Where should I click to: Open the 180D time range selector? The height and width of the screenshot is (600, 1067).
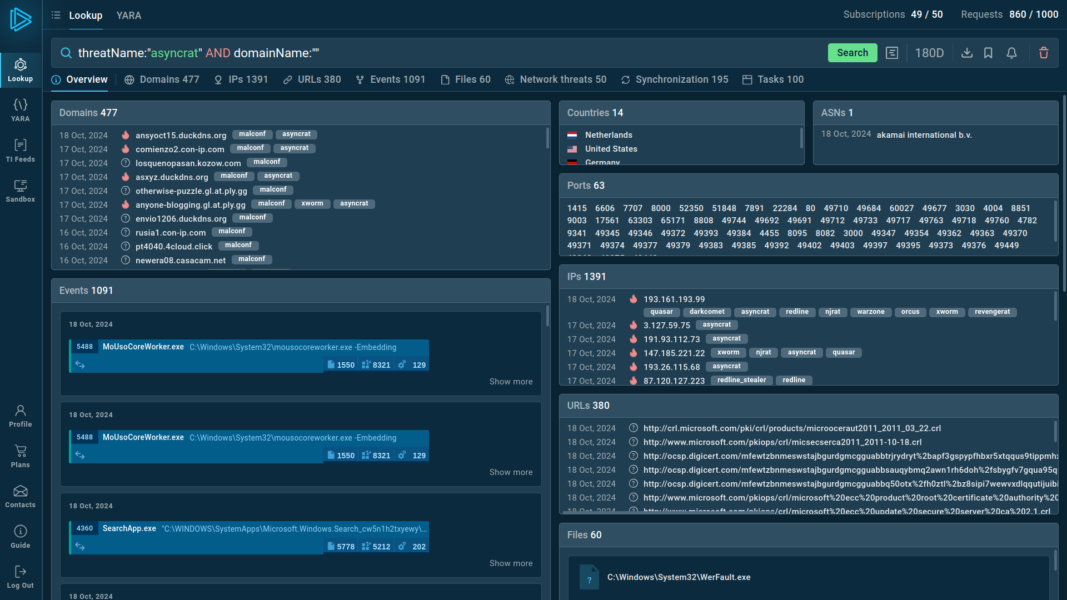[x=929, y=53]
